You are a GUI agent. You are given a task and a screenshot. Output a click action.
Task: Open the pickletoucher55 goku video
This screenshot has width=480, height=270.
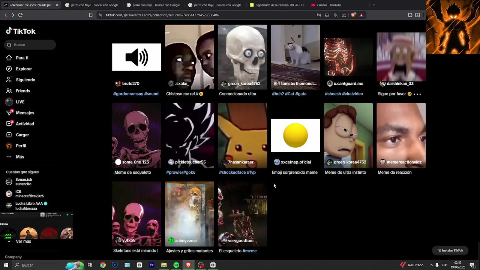[189, 135]
